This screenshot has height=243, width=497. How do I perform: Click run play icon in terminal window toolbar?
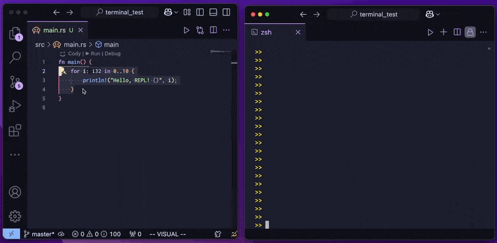(x=430, y=32)
